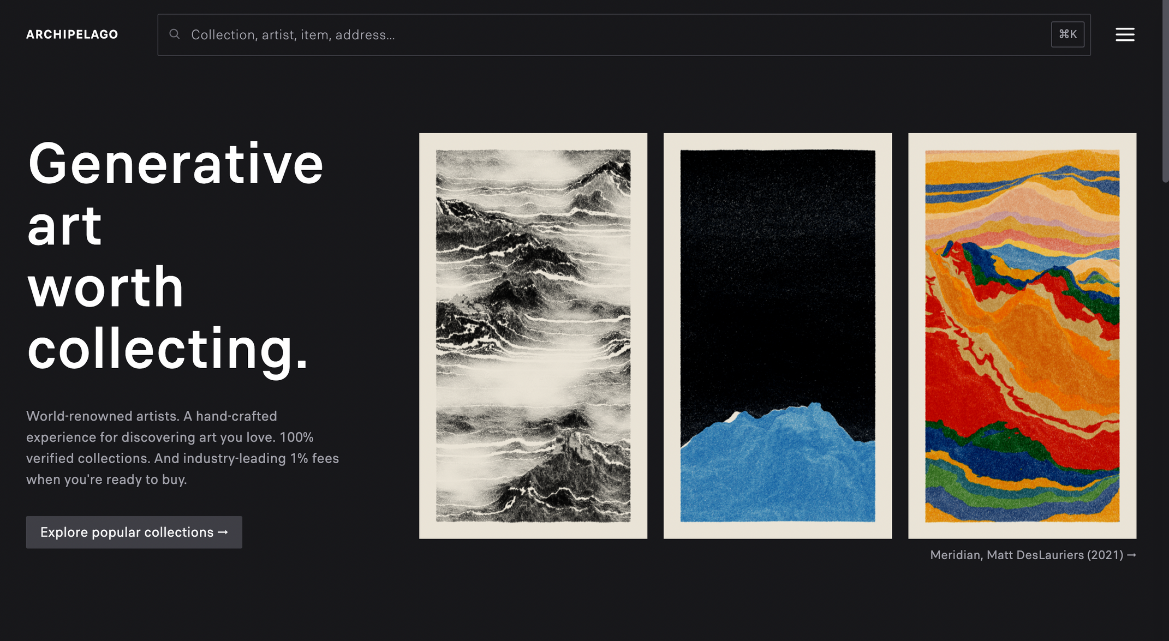
Task: Open the colorful orange-red landscape artwork
Action: 1022,336
